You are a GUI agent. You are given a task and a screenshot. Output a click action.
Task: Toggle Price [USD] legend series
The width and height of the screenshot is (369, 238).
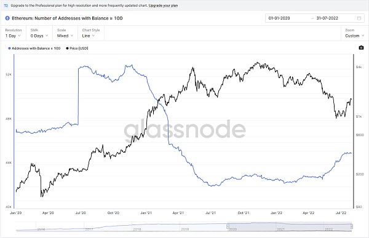pyautogui.click(x=77, y=48)
